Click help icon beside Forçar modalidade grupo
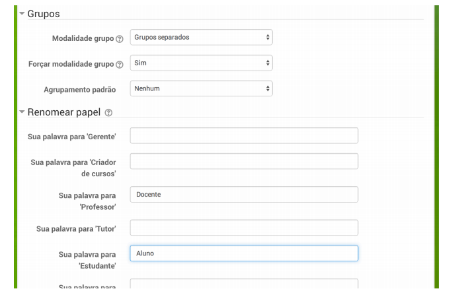 [120, 65]
